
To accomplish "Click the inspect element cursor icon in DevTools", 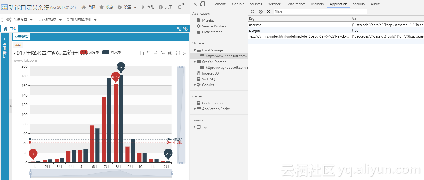I will pos(195,4).
